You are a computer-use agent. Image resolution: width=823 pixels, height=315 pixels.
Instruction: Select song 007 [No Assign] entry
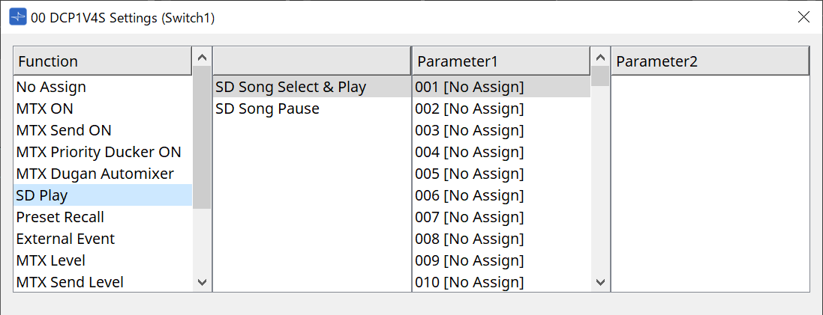coord(469,217)
